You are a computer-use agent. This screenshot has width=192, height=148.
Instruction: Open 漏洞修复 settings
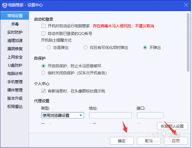coord(15,49)
